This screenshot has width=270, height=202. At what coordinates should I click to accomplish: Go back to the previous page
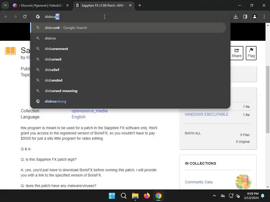pyautogui.click(x=6, y=17)
